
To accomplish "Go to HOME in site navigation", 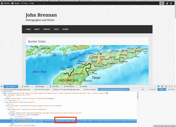I will (28, 29).
